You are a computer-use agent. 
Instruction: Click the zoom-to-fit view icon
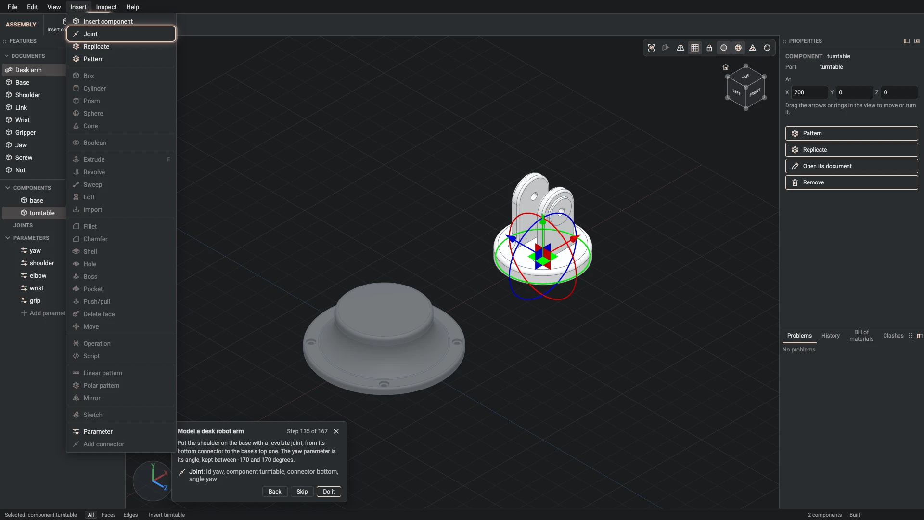pyautogui.click(x=652, y=48)
